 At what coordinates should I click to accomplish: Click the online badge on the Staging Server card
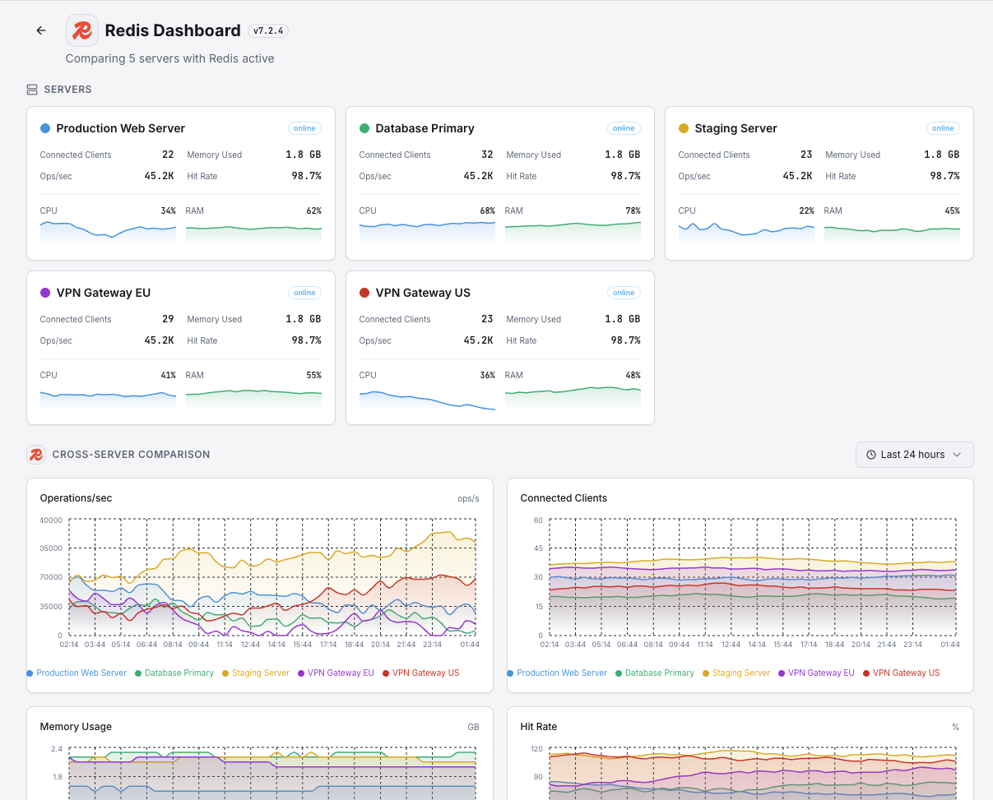[x=943, y=128]
